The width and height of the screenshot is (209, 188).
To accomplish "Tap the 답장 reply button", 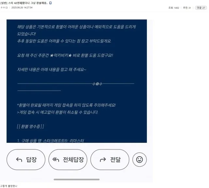I will click(x=26, y=160).
